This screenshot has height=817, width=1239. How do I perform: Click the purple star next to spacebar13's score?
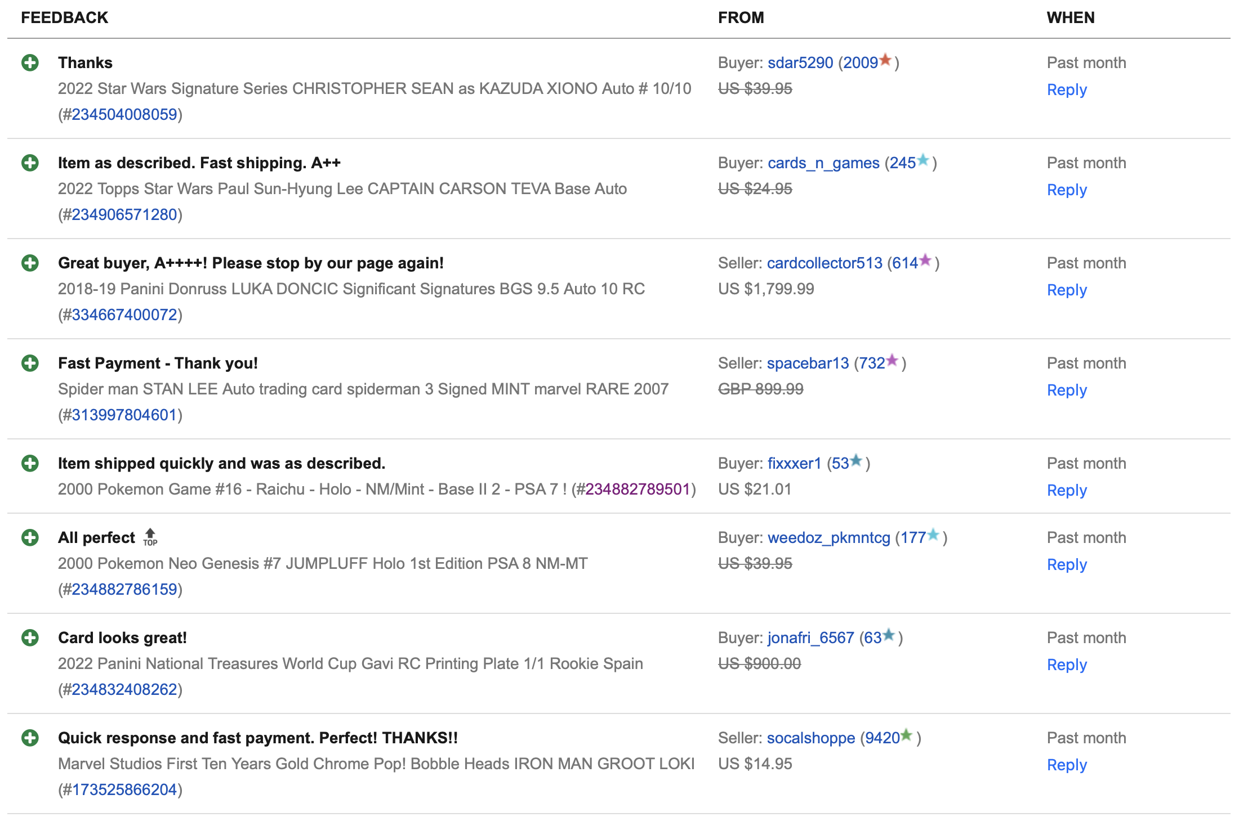(892, 360)
